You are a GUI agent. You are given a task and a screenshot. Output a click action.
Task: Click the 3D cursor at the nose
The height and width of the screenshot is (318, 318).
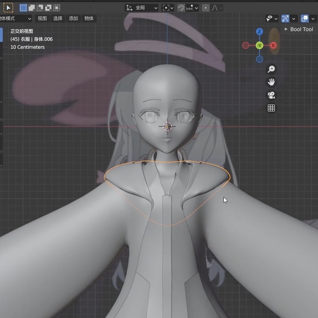pyautogui.click(x=167, y=126)
